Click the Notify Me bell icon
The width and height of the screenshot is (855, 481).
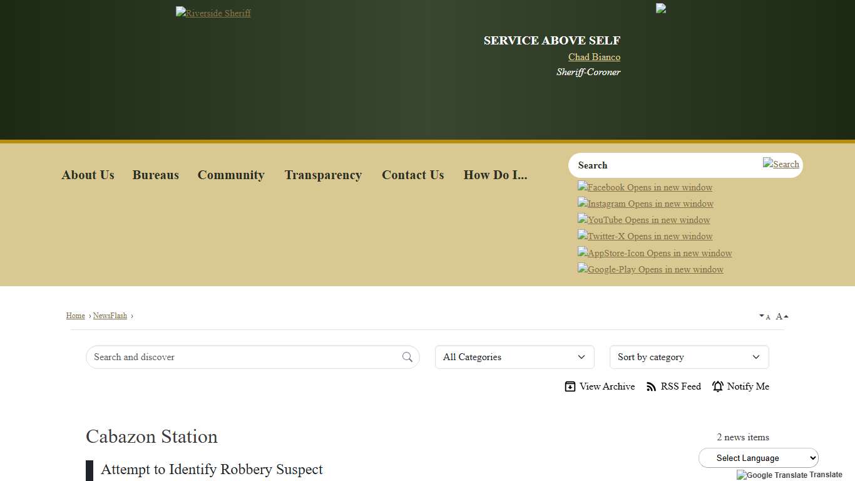coord(717,386)
